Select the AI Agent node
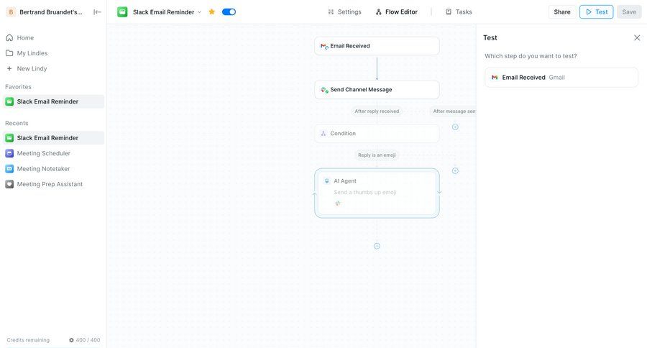This screenshot has width=647, height=348. pyautogui.click(x=377, y=193)
